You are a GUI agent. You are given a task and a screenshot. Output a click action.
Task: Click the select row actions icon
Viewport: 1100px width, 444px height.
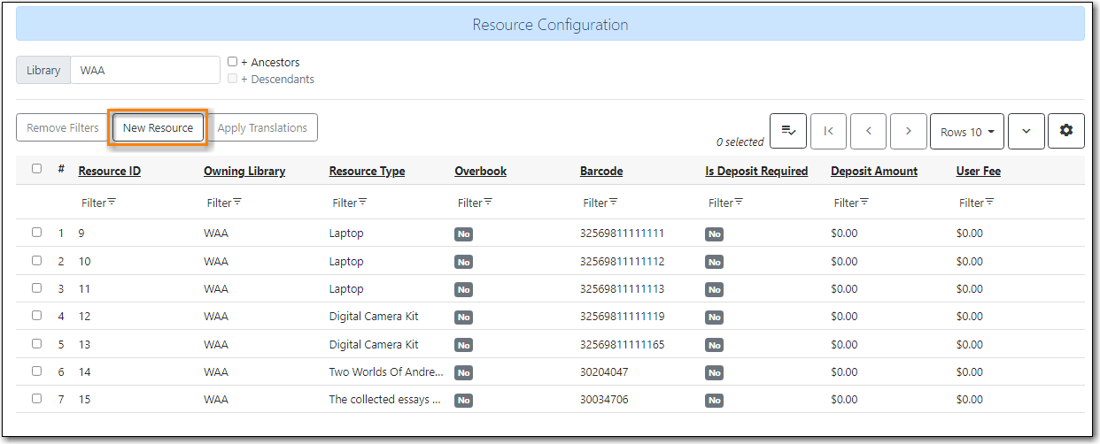(x=787, y=131)
